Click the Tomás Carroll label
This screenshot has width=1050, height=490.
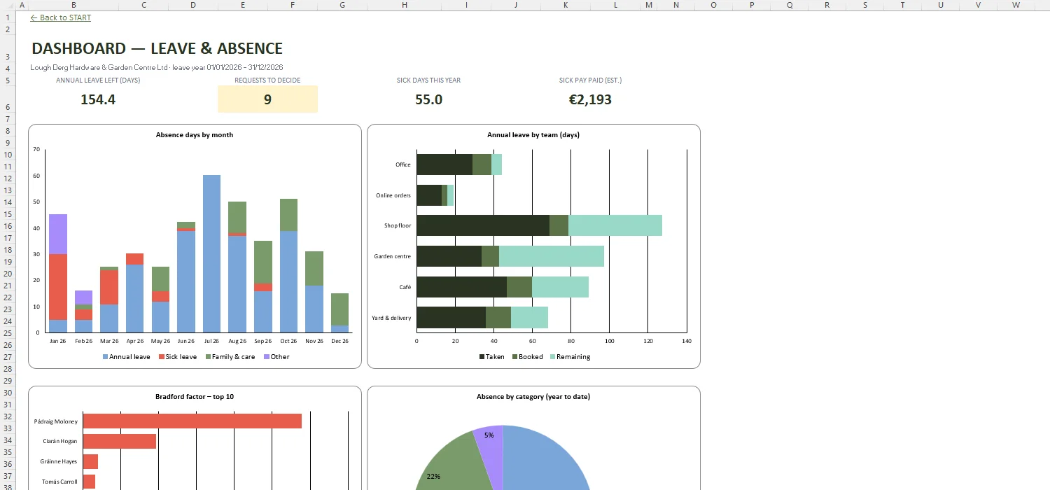click(x=60, y=482)
